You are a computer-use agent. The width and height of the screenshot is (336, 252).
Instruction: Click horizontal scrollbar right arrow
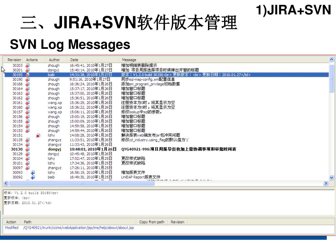326,183
